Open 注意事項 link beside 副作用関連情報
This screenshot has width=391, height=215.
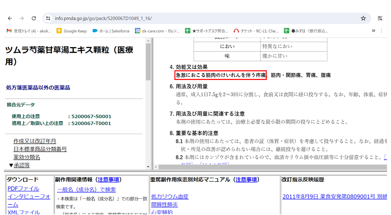click(x=108, y=180)
